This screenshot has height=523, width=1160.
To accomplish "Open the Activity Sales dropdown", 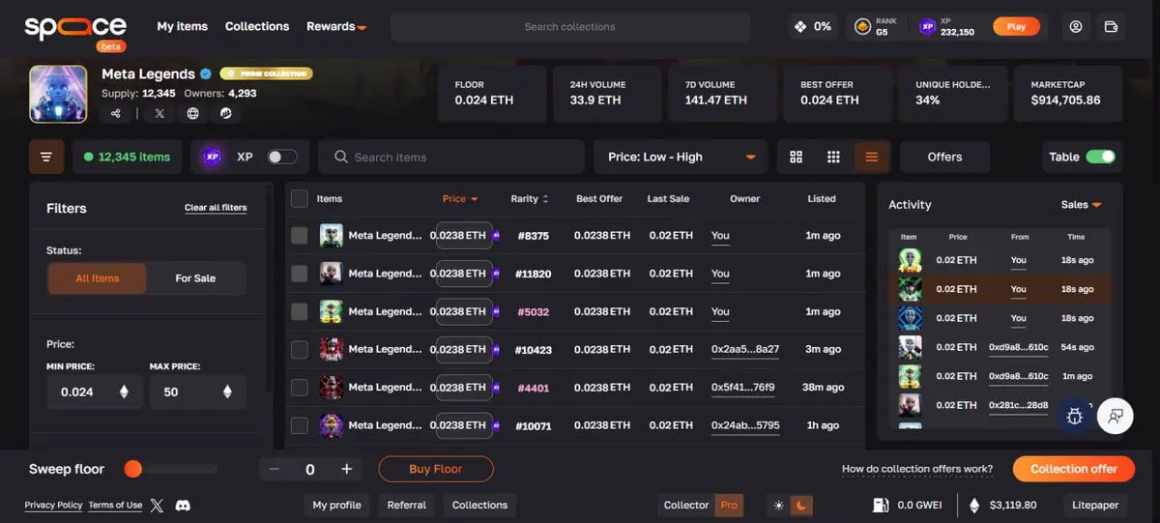I will click(x=1081, y=204).
